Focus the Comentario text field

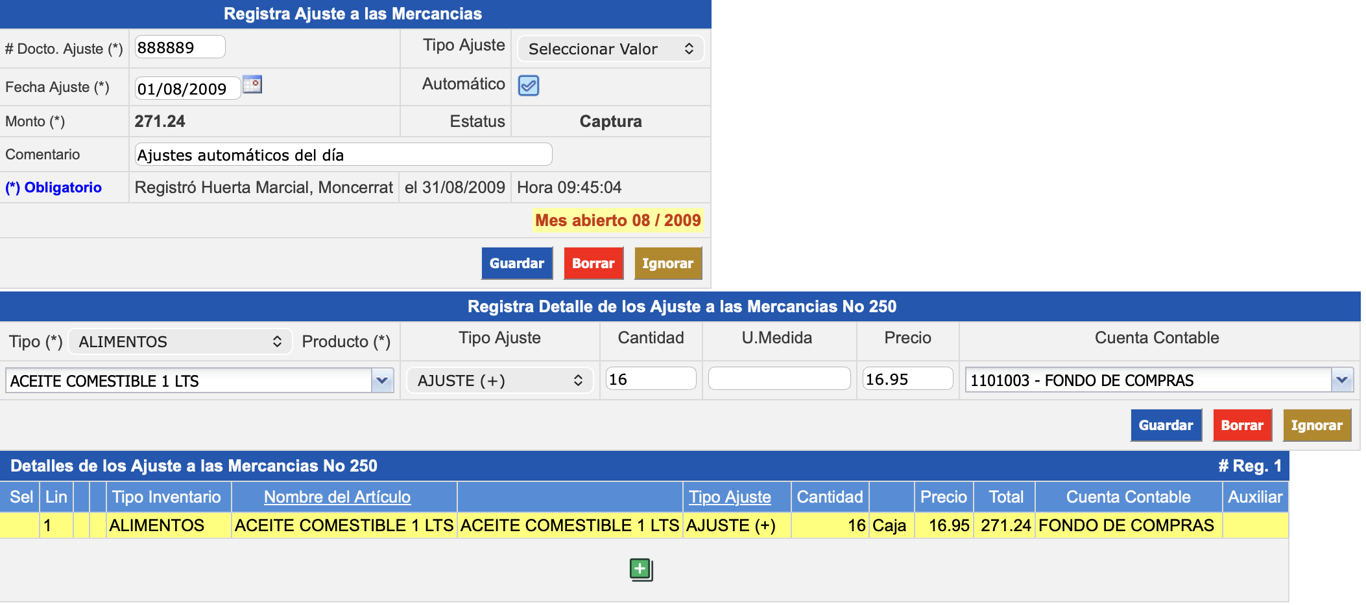click(343, 155)
